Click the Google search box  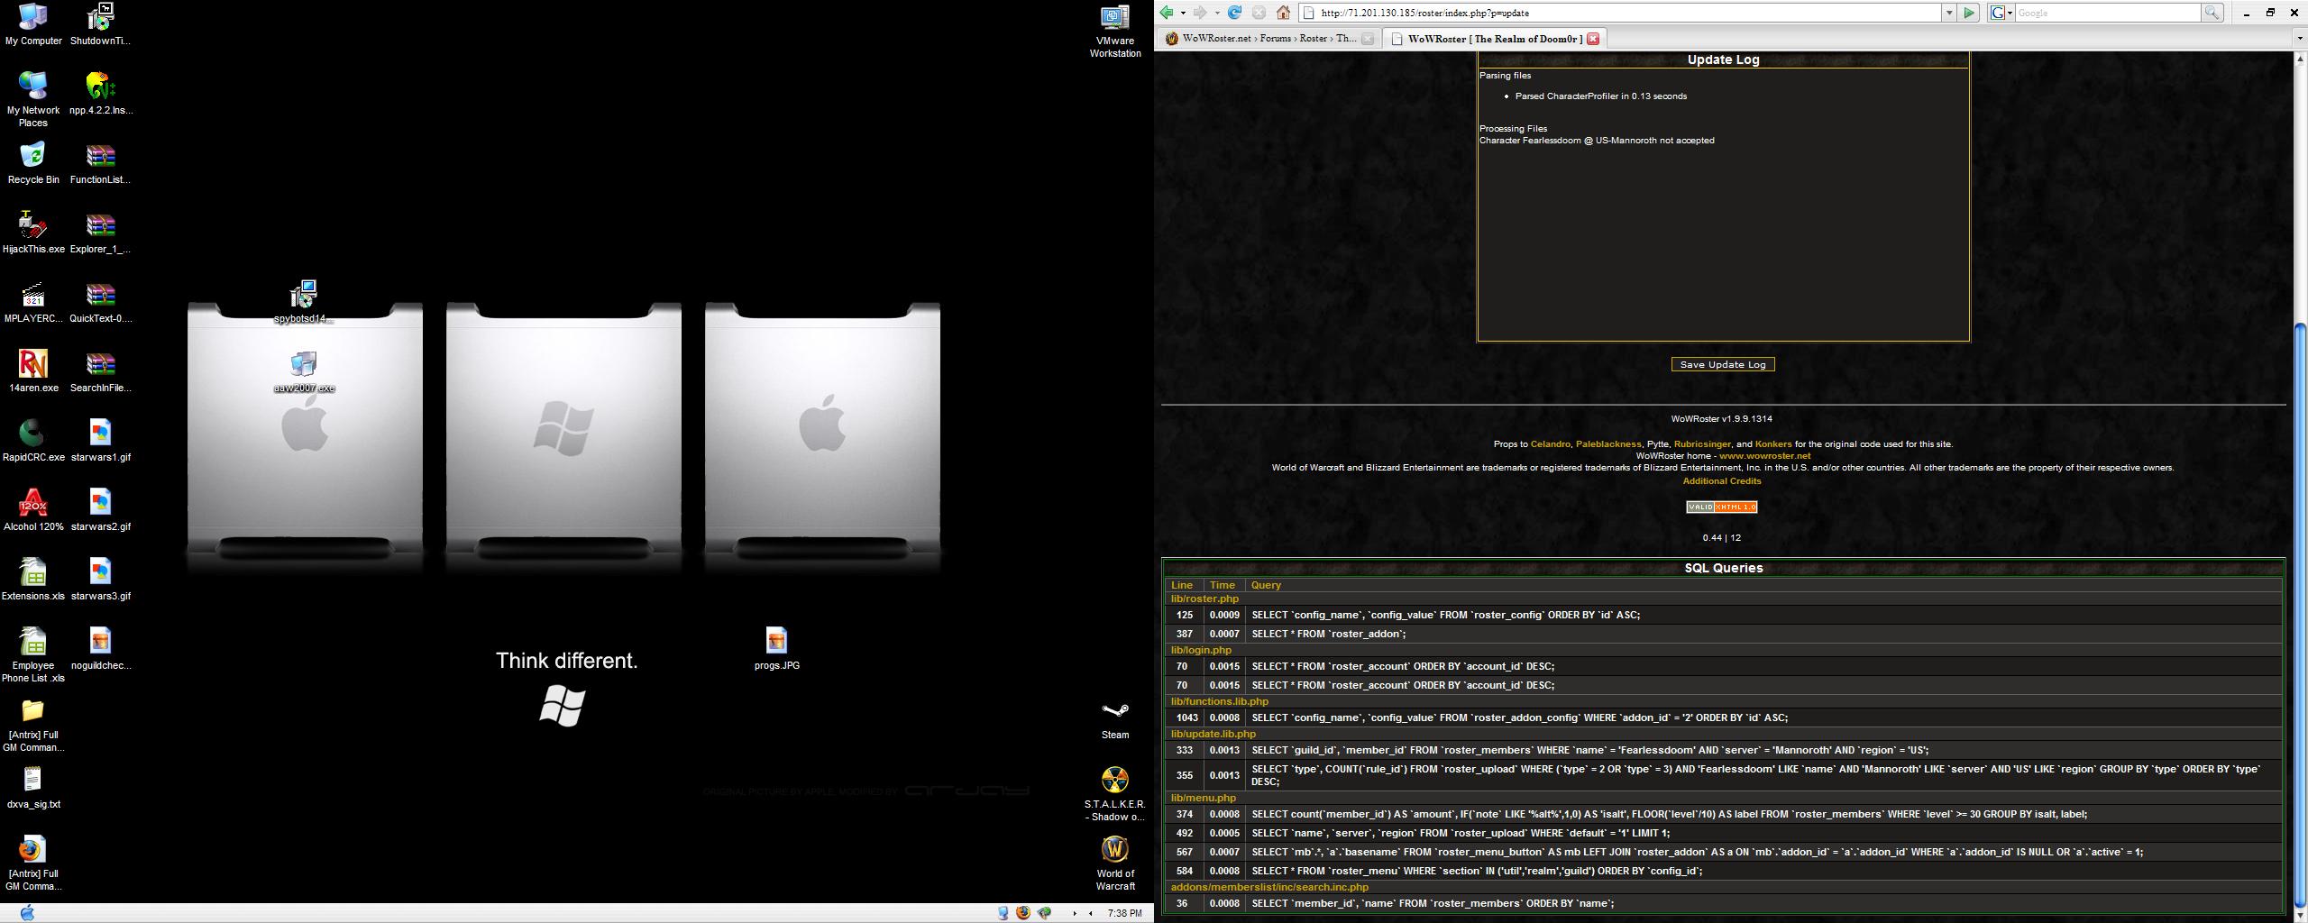point(2107,13)
